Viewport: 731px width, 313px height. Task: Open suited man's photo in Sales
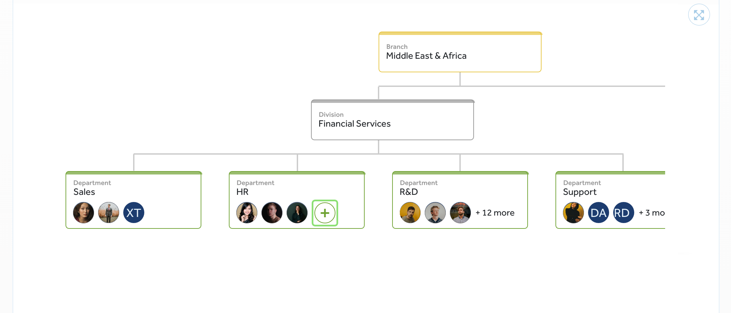point(109,213)
